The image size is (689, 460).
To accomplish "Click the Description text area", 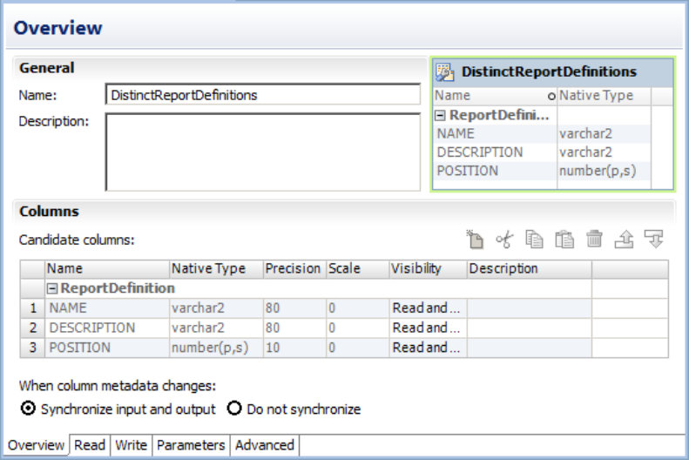I will pyautogui.click(x=263, y=152).
